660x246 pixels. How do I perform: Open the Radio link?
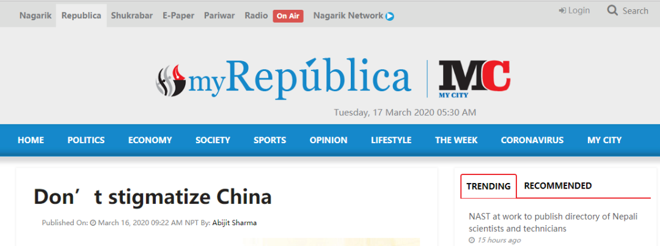pos(256,15)
